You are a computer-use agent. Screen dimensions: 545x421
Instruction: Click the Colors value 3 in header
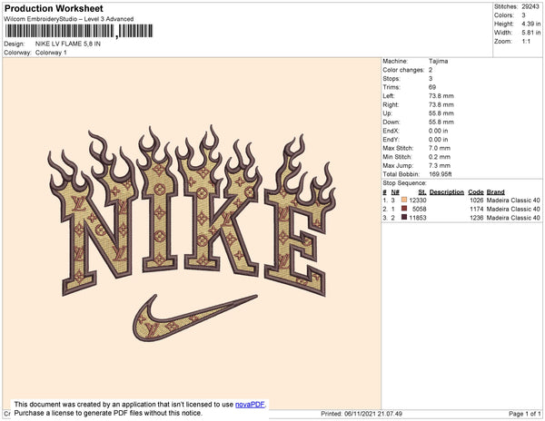[523, 15]
